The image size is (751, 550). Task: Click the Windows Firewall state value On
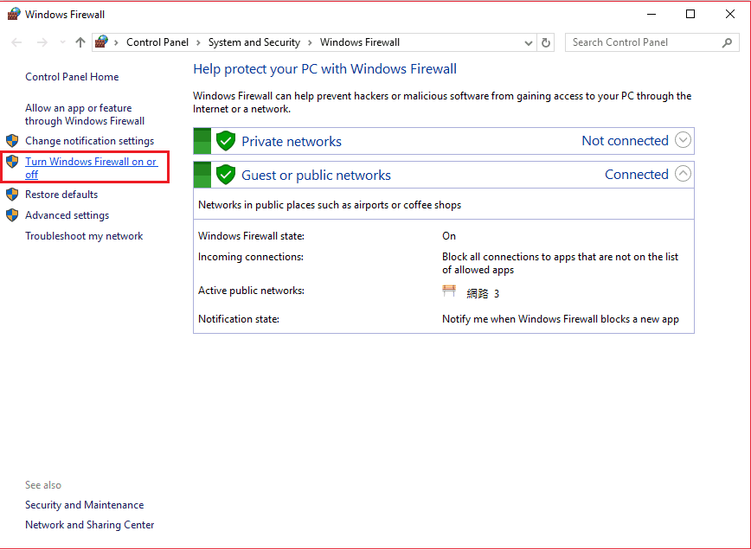[x=449, y=236]
